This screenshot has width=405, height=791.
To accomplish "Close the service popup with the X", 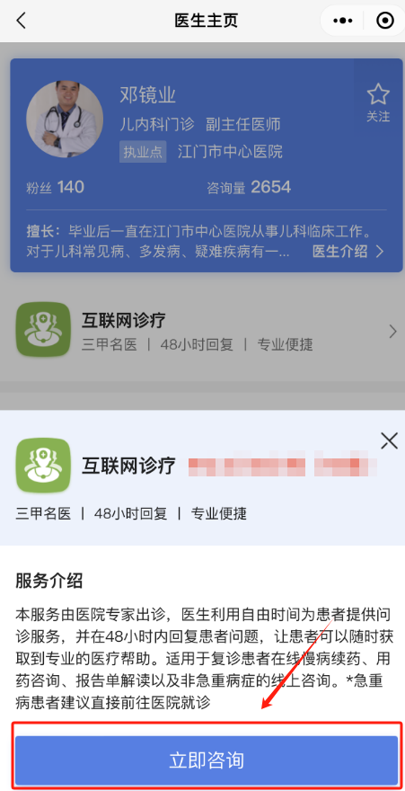I will pyautogui.click(x=389, y=441).
